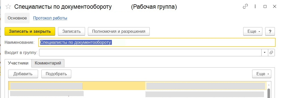Open the participants table 'Еще' menu

click(x=262, y=74)
